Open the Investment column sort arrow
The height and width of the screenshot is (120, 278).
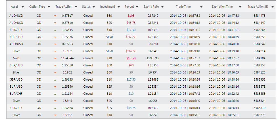(118, 7)
